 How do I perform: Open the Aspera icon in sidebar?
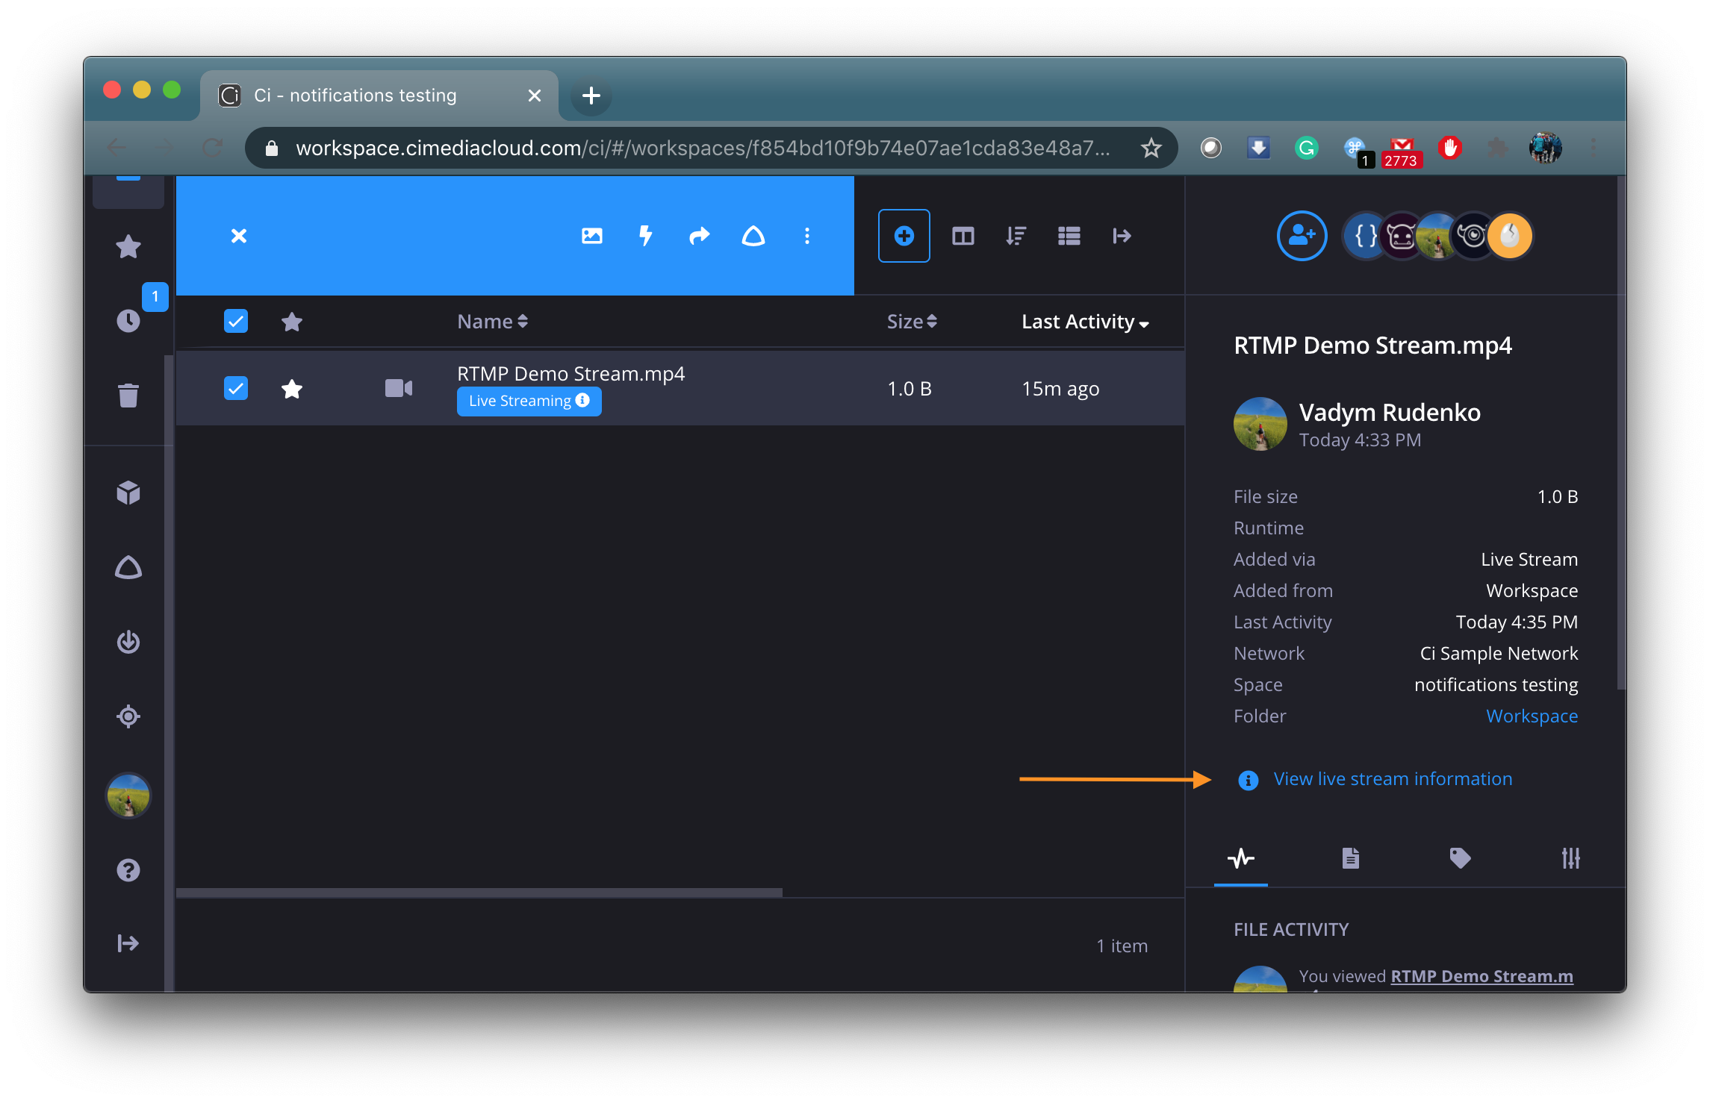(x=128, y=567)
